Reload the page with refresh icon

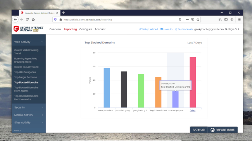[27, 20]
